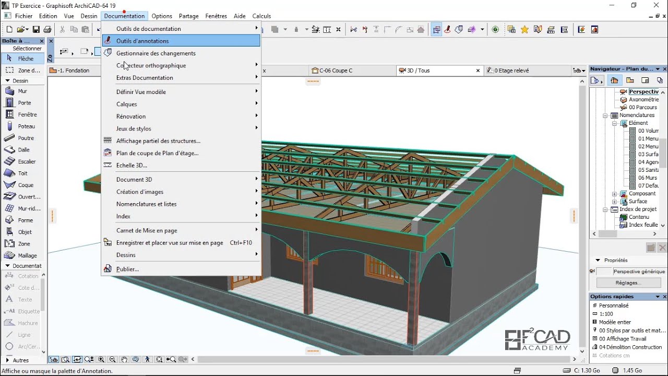The height and width of the screenshot is (376, 668).
Task: Click the yellow star Favorites icon
Action: coord(524,30)
